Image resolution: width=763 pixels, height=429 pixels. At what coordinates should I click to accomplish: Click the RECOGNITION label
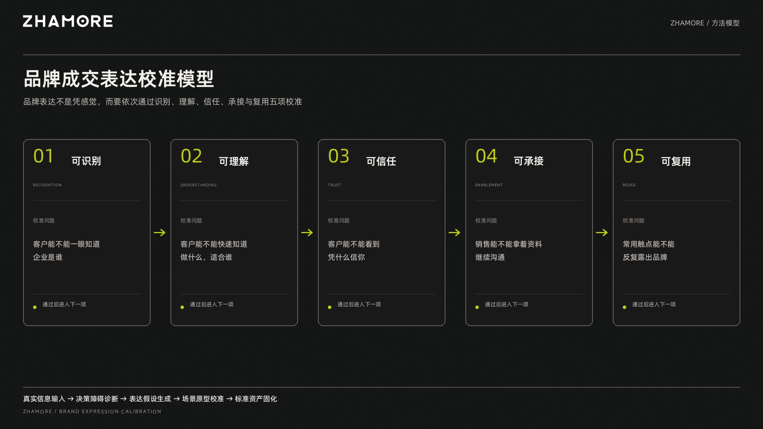[47, 185]
